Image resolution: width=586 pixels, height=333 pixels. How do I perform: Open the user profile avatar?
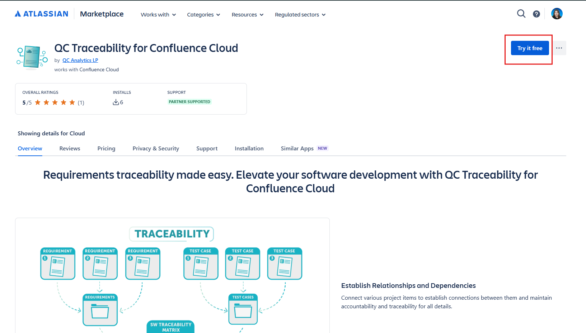pyautogui.click(x=557, y=14)
